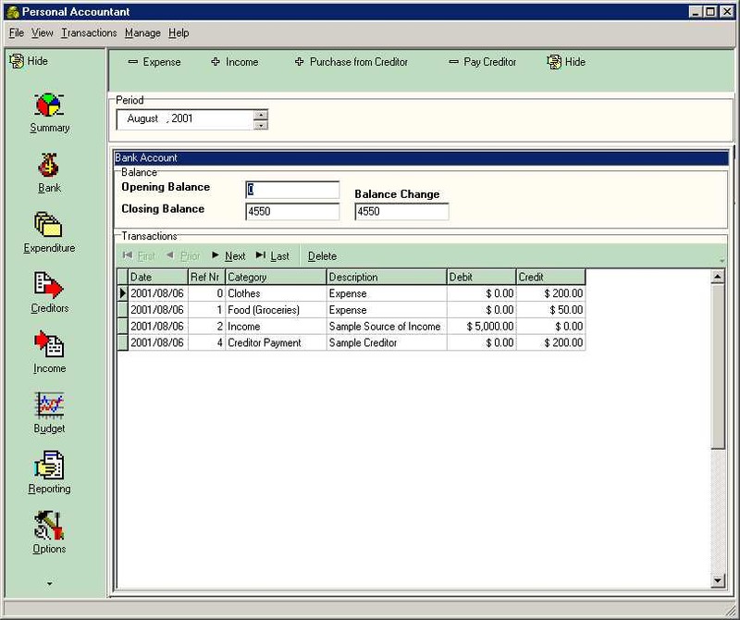Viewport: 740px width, 620px height.
Task: Close the Personal Accountant window
Action: point(727,12)
